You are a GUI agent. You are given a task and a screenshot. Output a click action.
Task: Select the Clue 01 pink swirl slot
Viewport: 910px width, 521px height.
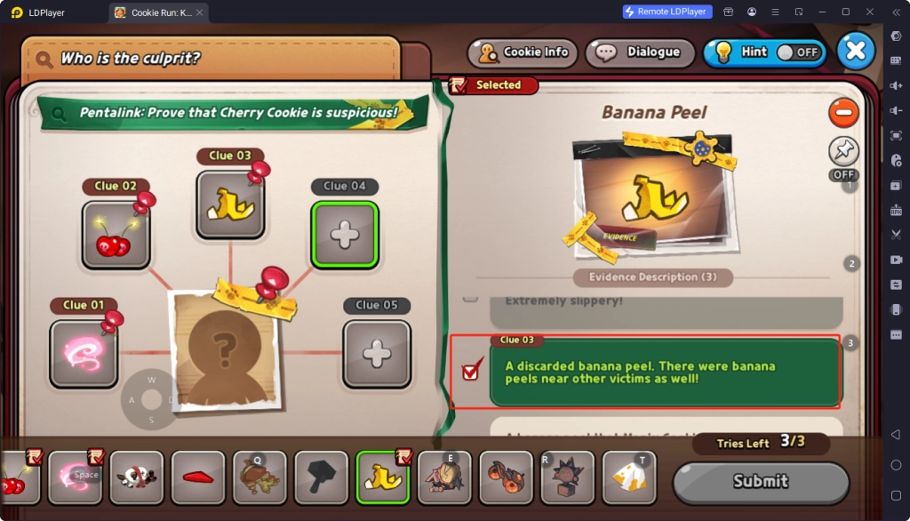coord(84,354)
